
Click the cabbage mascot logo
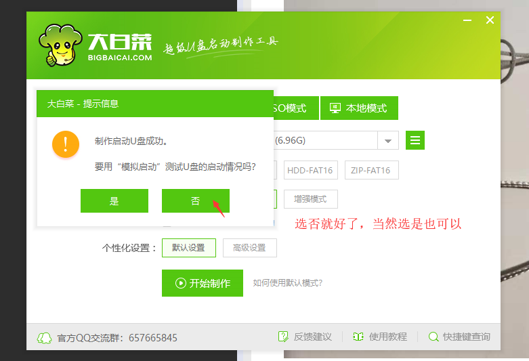click(60, 45)
